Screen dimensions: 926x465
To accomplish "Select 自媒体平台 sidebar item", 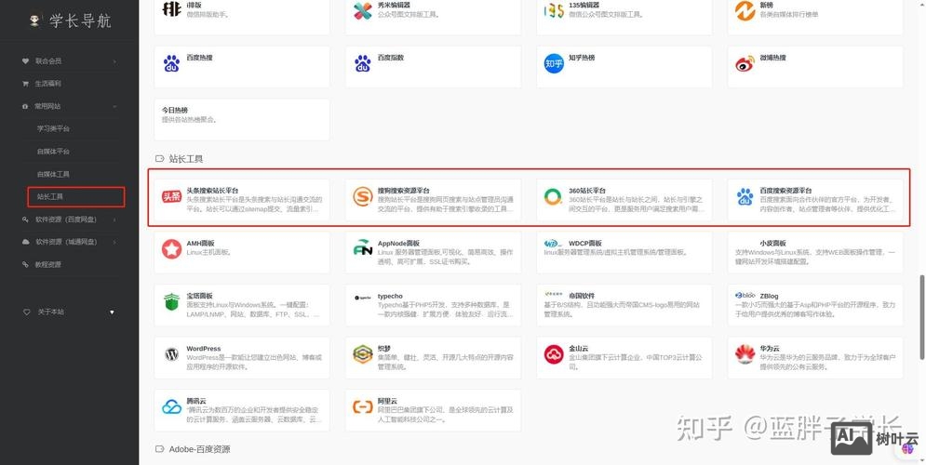I will click(53, 152).
